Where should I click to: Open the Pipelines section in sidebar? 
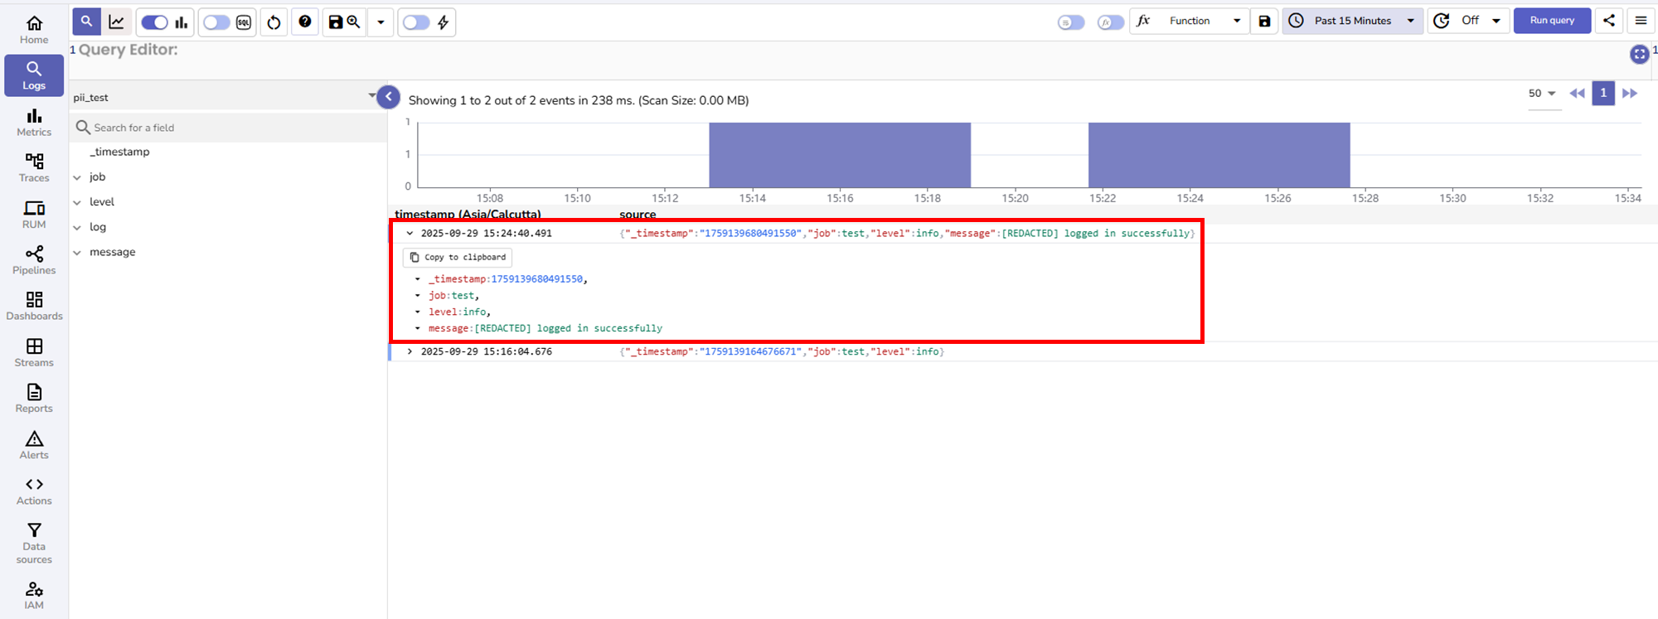[34, 259]
